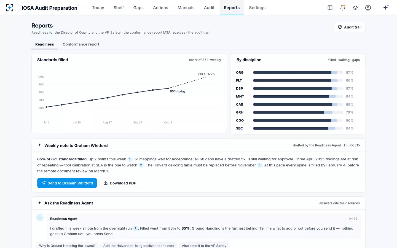Open the AI sparkle assistant icon
This screenshot has width=397, height=248.
pyautogui.click(x=386, y=7)
